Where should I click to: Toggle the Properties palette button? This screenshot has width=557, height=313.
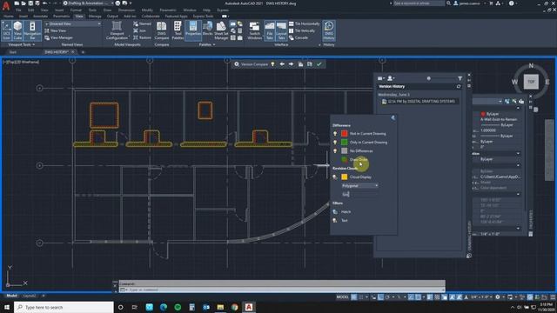click(193, 30)
